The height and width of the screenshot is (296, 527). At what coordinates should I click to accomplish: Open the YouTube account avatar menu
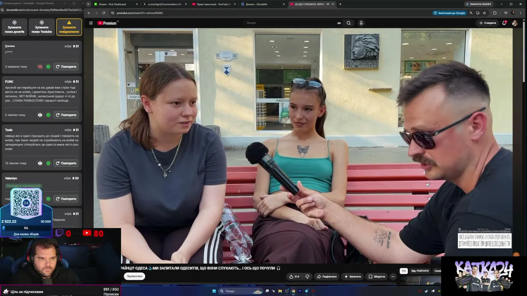[515, 23]
